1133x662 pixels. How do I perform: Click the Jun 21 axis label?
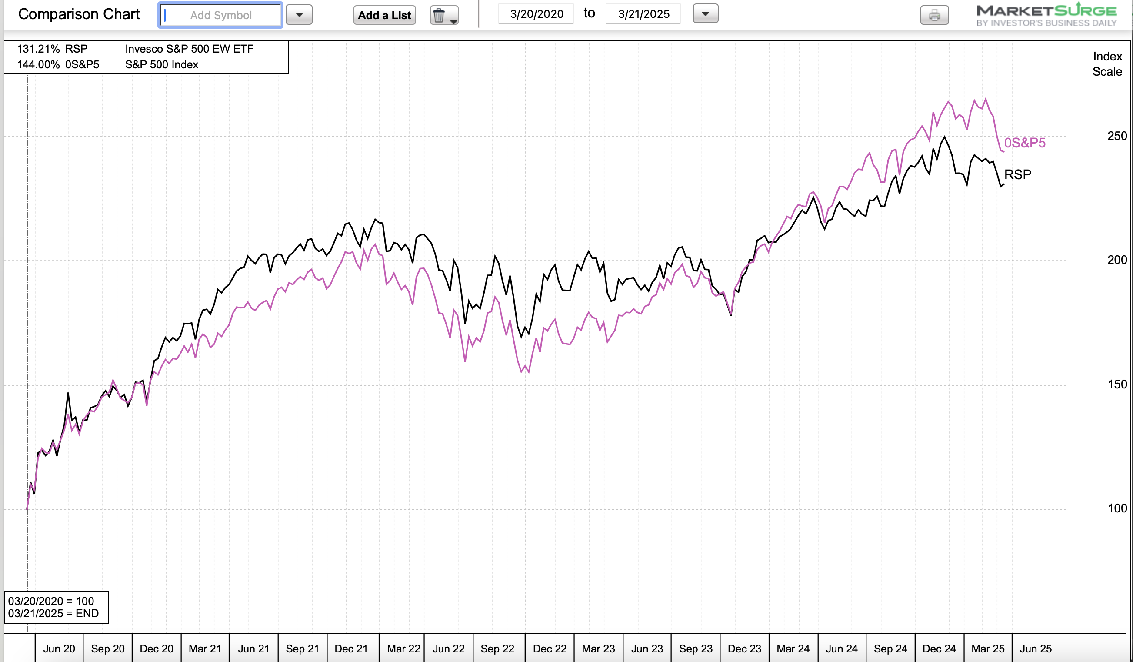click(x=253, y=649)
